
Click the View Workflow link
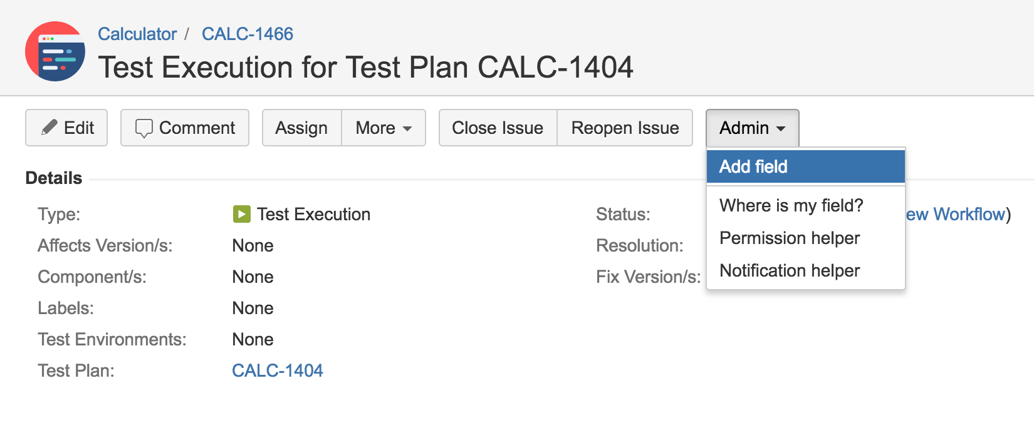pos(955,214)
